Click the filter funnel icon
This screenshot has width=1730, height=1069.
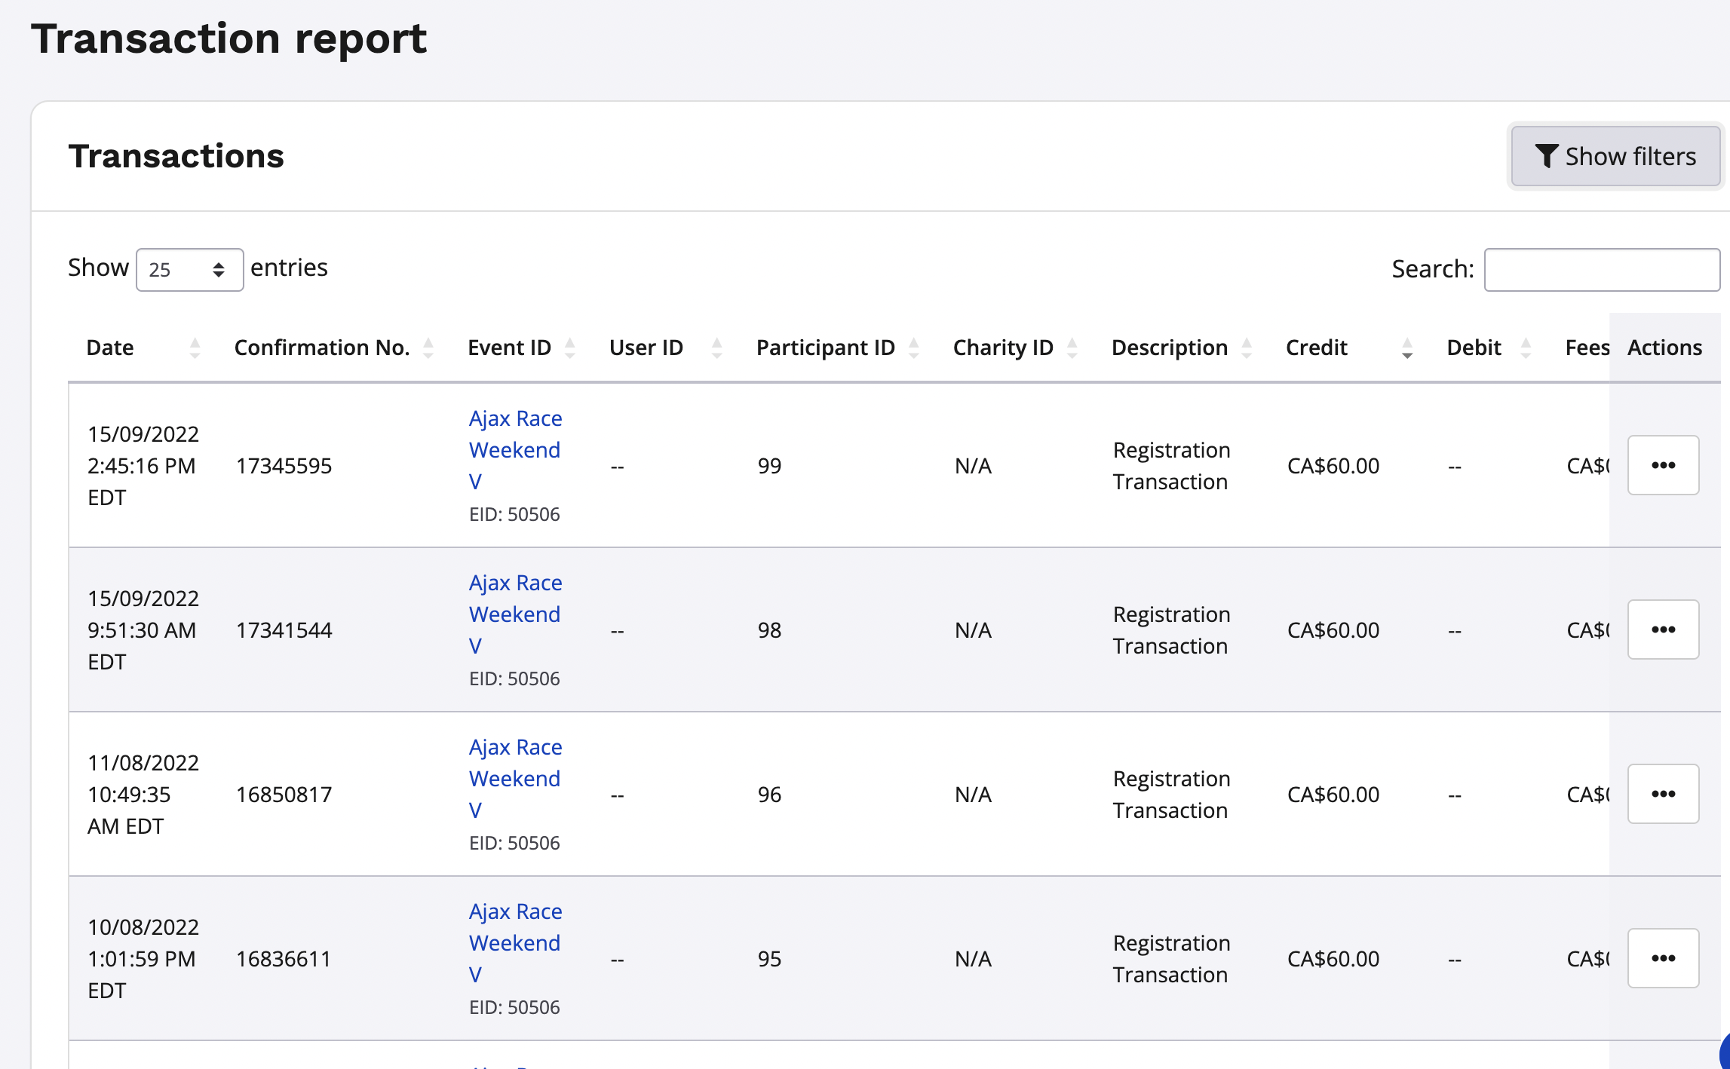tap(1547, 156)
